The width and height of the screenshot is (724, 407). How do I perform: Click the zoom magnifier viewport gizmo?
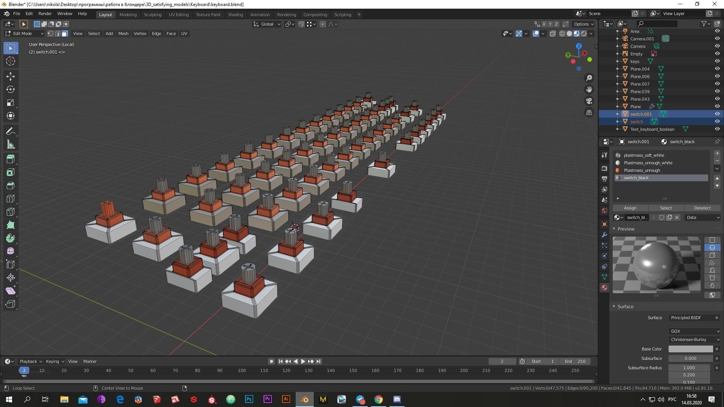[589, 78]
